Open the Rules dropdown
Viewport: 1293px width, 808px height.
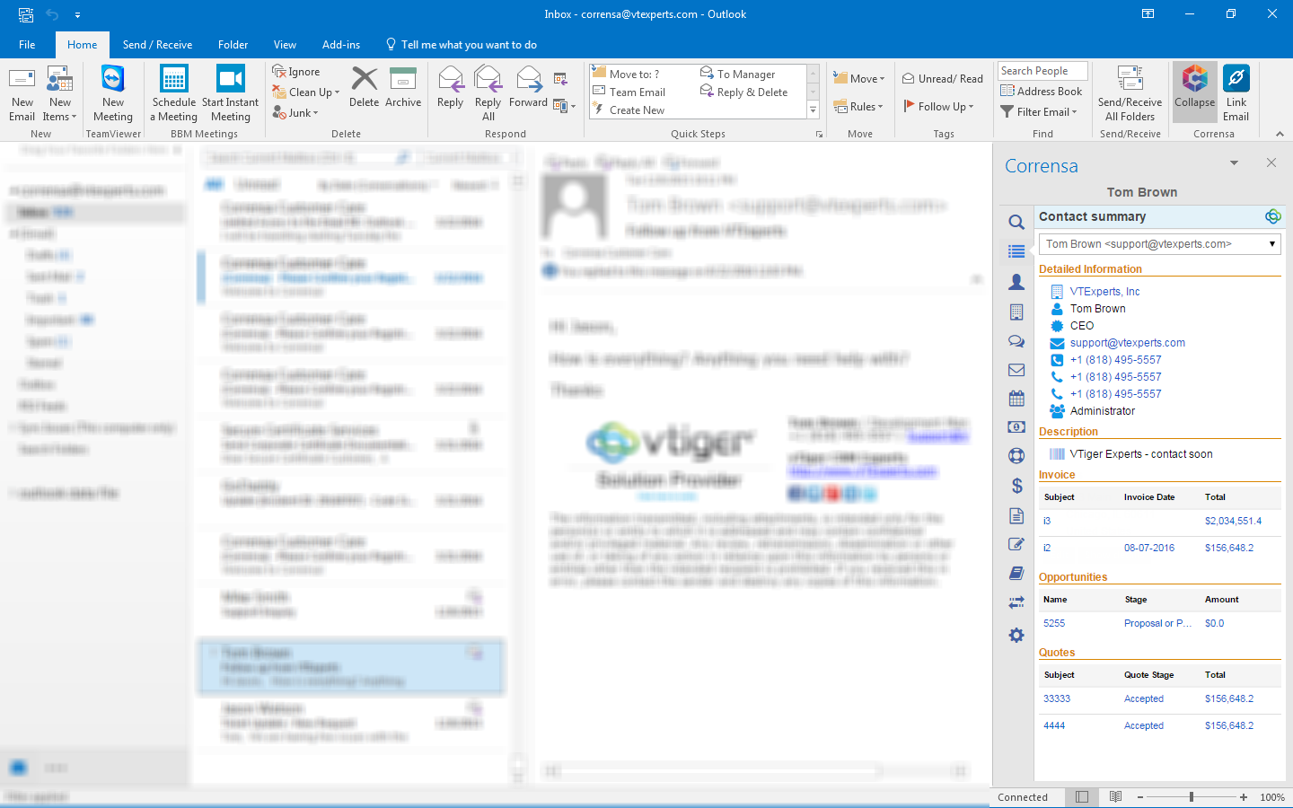click(858, 107)
